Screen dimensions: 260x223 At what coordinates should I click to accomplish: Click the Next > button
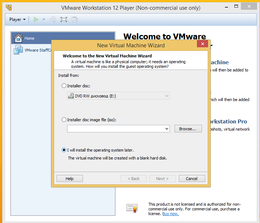[163, 179]
